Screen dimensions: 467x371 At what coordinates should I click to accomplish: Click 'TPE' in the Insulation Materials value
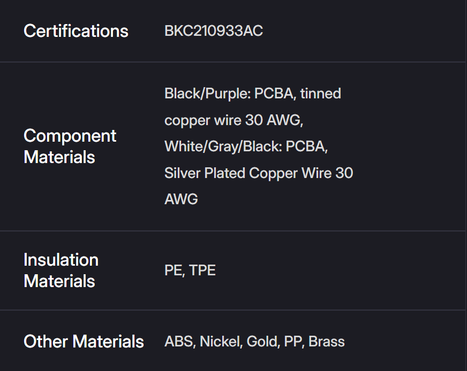(x=202, y=270)
